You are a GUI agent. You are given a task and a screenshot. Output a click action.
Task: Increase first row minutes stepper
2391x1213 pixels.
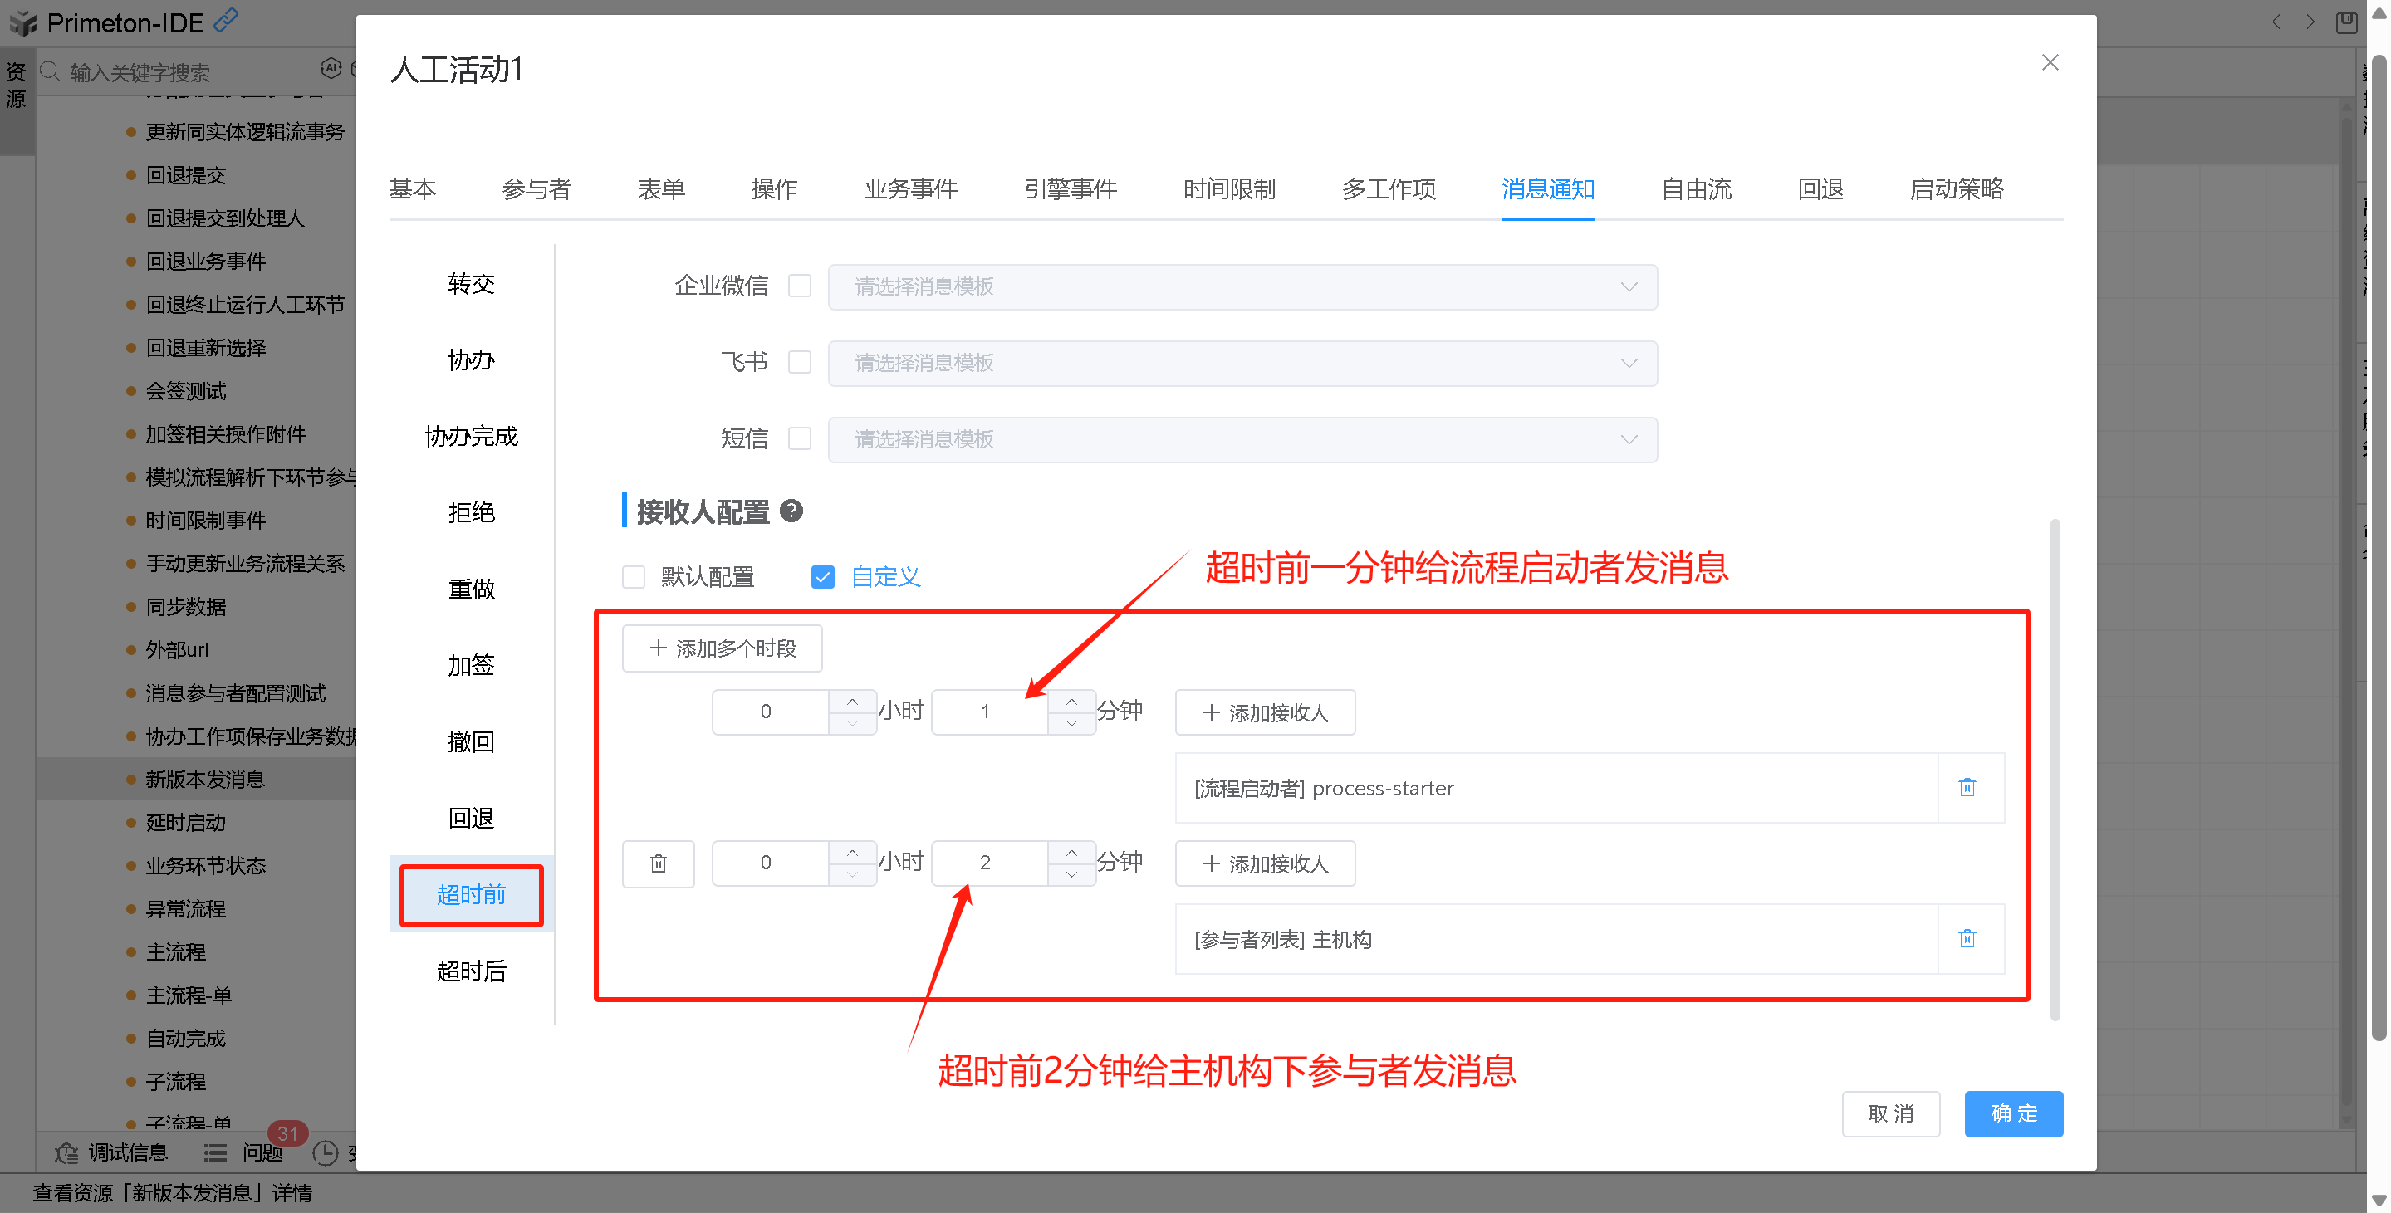coord(1072,701)
